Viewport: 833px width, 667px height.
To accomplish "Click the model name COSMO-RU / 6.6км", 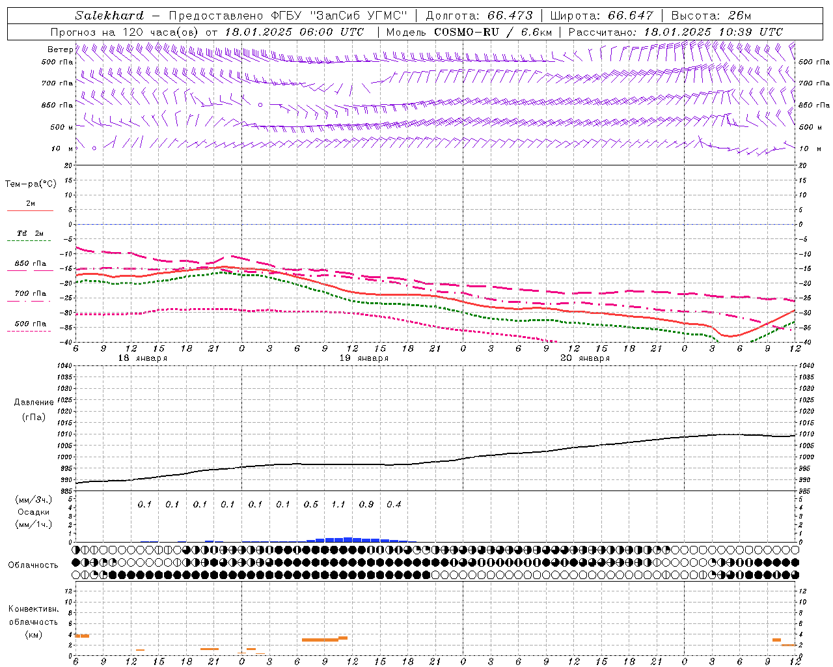I will (493, 32).
